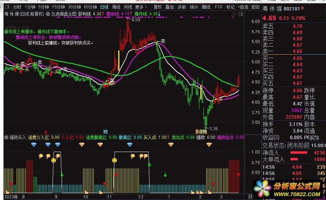Click the red S marker on time axis
Viewport: 326px width, 200px height.
46,132
